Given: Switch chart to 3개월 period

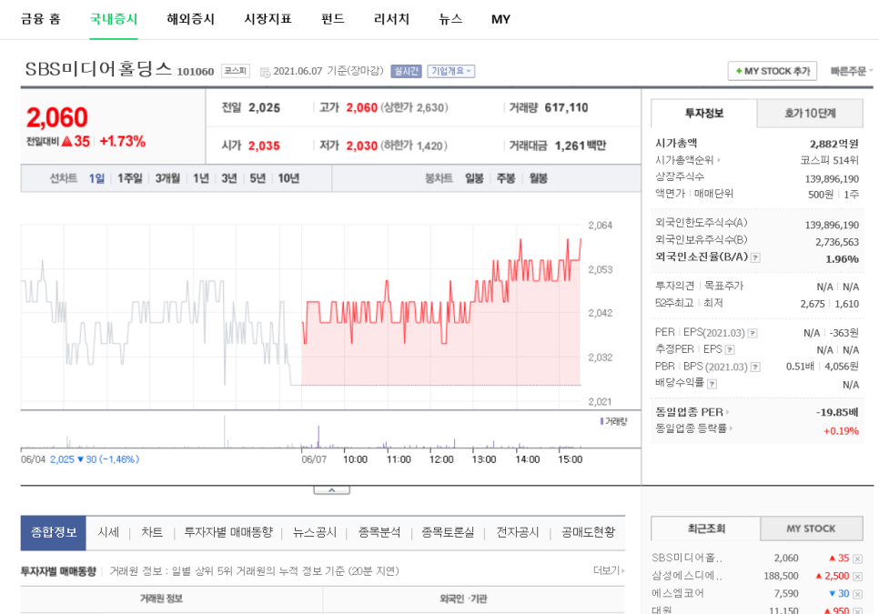Looking at the screenshot, I should (167, 178).
